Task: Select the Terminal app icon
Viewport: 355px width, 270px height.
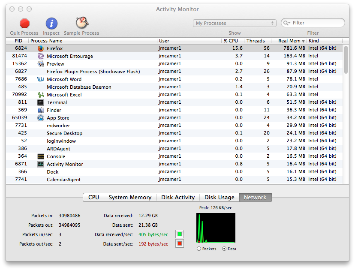Action: [41, 102]
